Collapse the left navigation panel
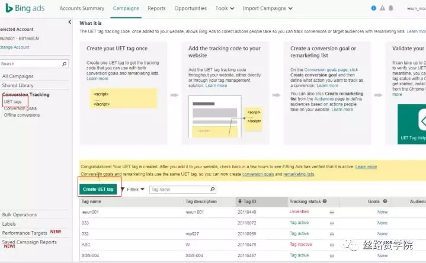This screenshot has height=263, width=426. [x=69, y=22]
